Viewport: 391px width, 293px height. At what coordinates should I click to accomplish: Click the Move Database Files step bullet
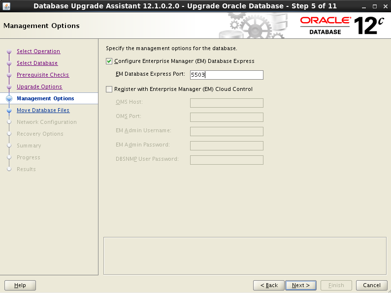click(x=9, y=110)
